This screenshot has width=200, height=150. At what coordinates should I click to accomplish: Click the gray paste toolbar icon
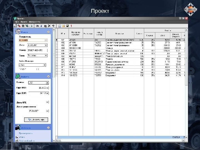(45, 26)
